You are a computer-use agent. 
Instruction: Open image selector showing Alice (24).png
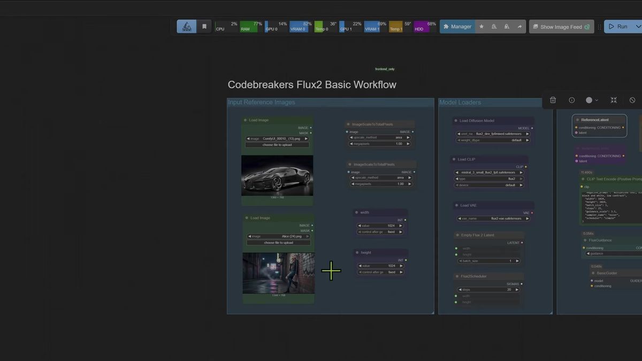[279, 236]
